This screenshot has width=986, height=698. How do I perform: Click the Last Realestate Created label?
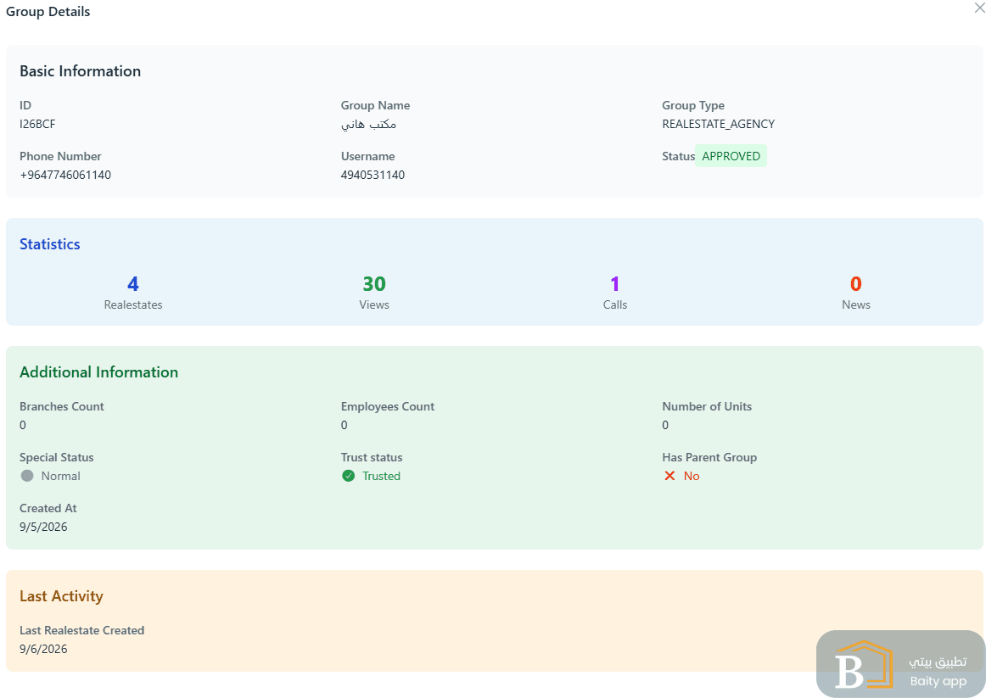click(x=81, y=630)
